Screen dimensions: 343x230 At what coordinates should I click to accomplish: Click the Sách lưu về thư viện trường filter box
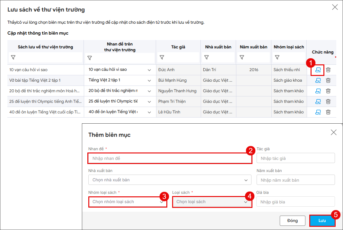click(46, 57)
